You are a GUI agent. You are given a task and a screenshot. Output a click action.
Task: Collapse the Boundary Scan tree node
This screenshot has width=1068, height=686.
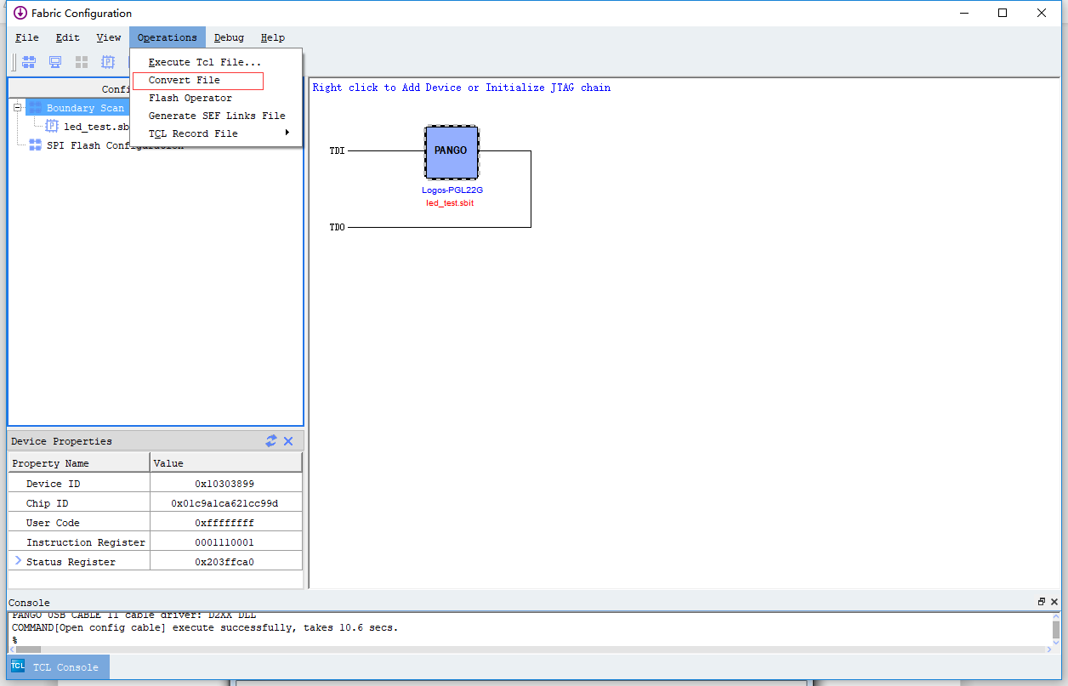tap(17, 108)
